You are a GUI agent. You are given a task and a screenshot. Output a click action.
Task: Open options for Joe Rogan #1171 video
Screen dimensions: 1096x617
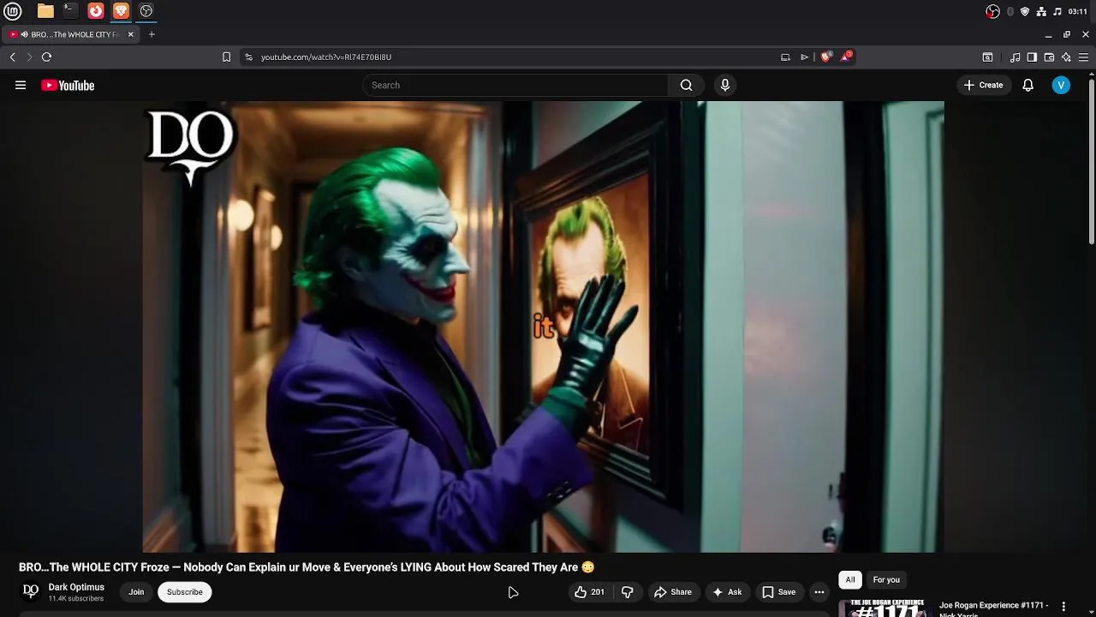point(1063,607)
